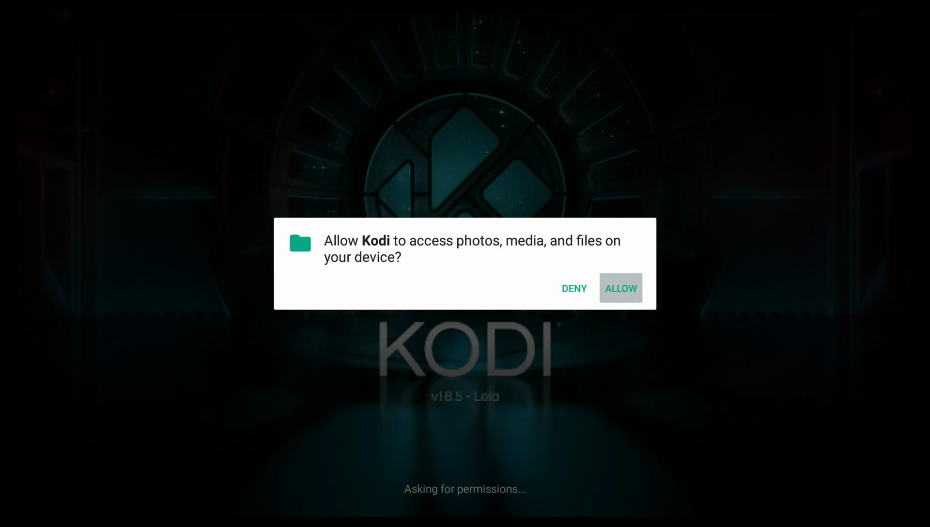Tap ALLOW to grant Kodi file access
This screenshot has height=527, width=930.
(620, 288)
